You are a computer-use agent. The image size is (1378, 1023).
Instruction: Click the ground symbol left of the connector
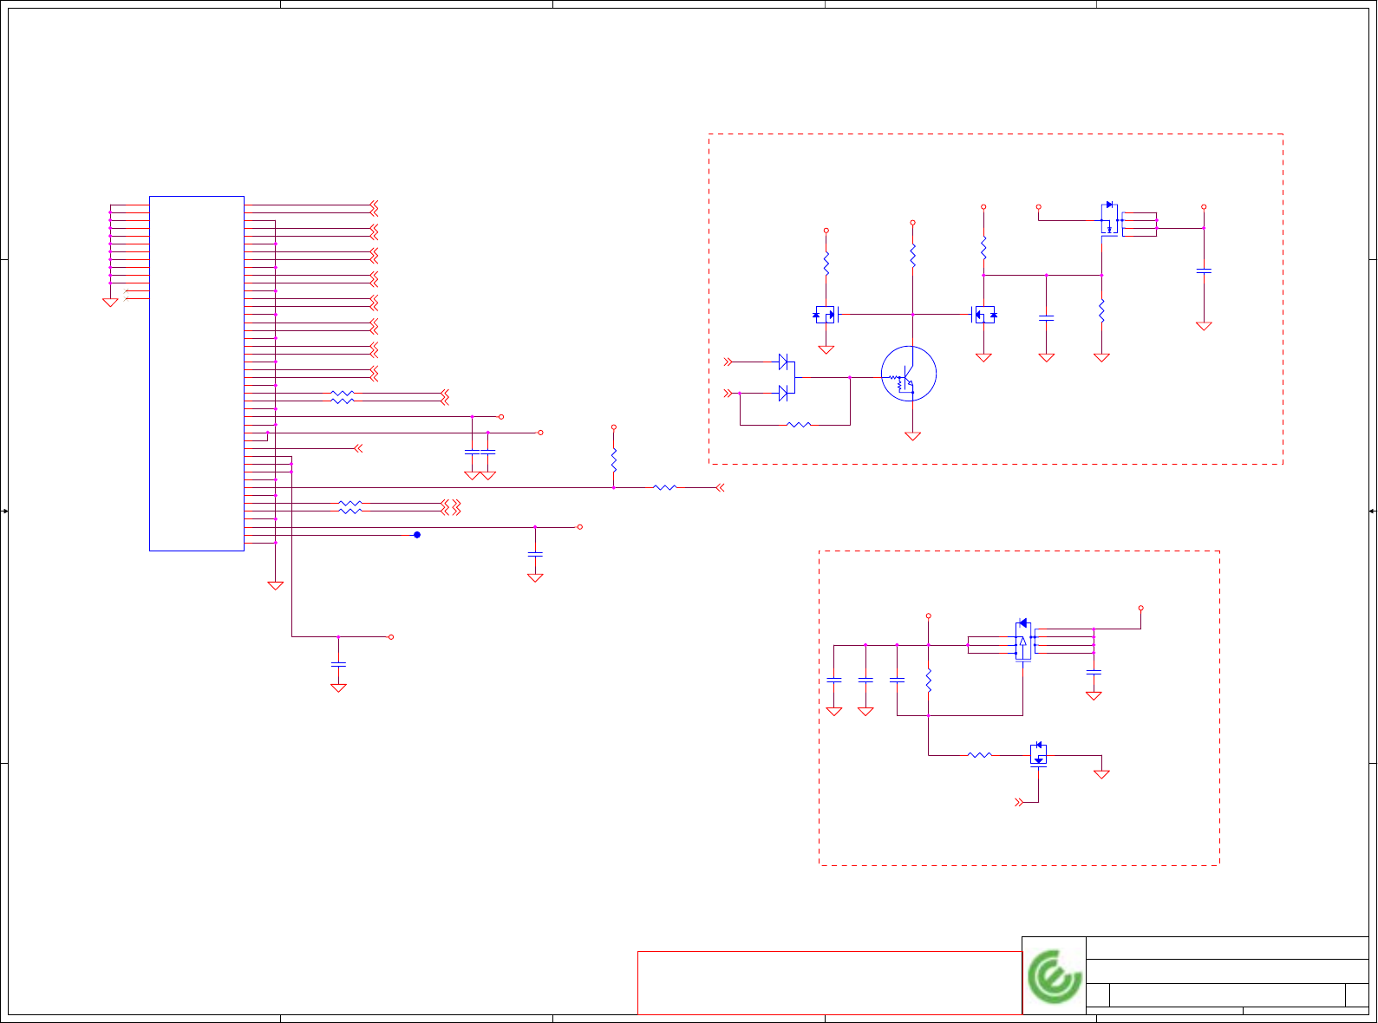coord(110,303)
